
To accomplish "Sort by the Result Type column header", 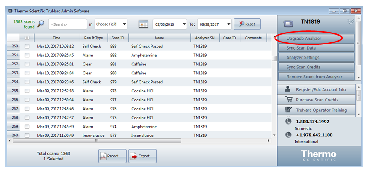I will tap(93, 38).
